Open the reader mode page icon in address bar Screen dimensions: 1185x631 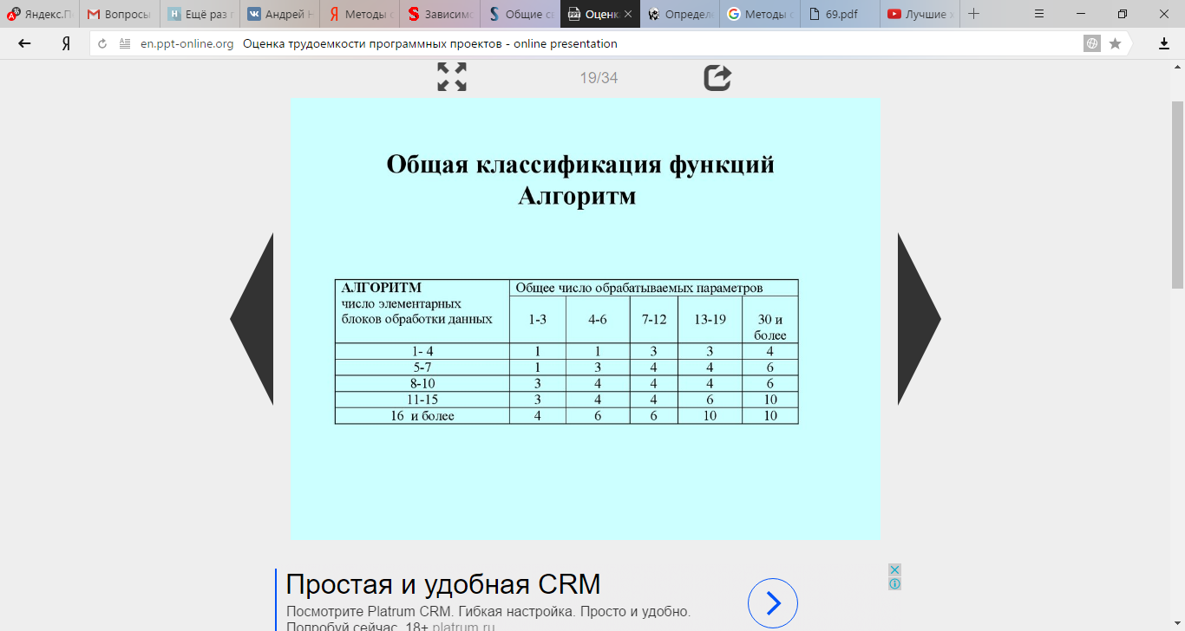tap(125, 43)
